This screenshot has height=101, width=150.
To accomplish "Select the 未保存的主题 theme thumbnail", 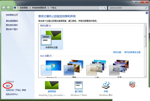I will tap(51, 39).
